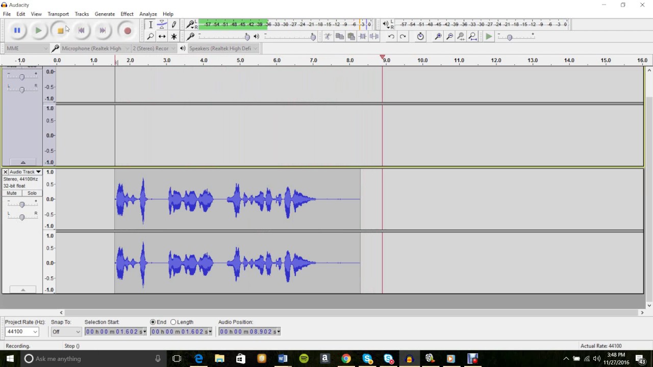Collapse the lower Audio Track
The width and height of the screenshot is (653, 367).
tap(23, 290)
